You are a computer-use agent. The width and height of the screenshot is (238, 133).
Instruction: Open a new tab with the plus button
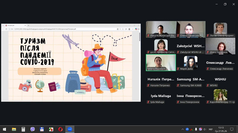[x=28, y=26]
